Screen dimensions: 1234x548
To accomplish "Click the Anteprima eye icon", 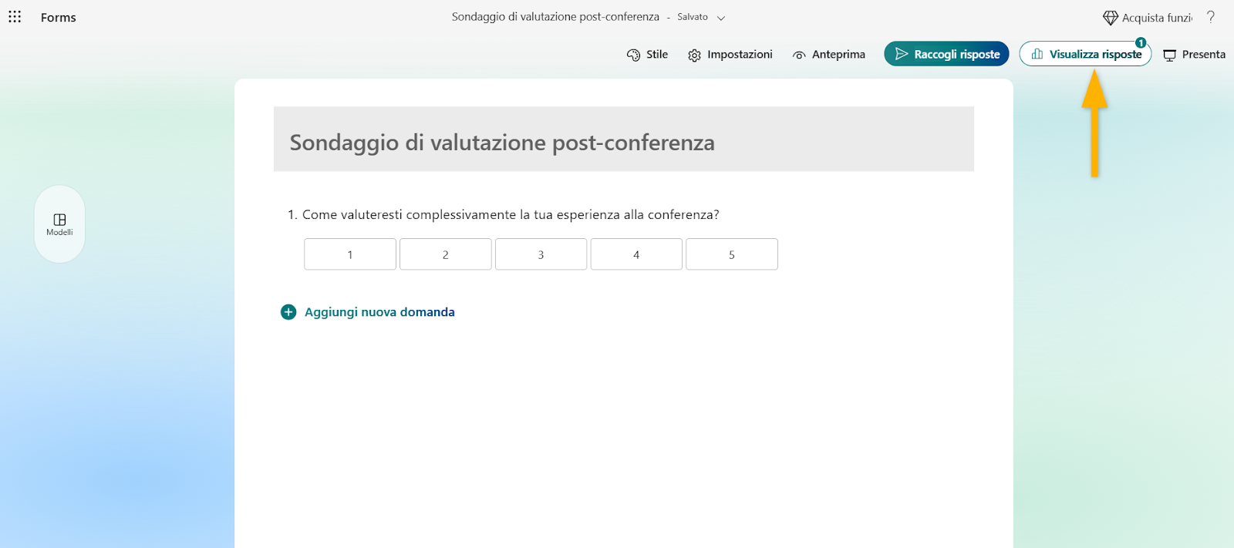I will click(799, 55).
